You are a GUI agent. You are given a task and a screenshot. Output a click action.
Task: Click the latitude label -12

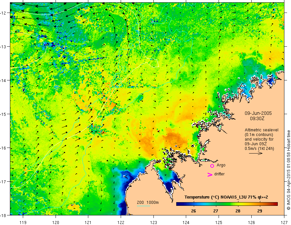point(4,13)
